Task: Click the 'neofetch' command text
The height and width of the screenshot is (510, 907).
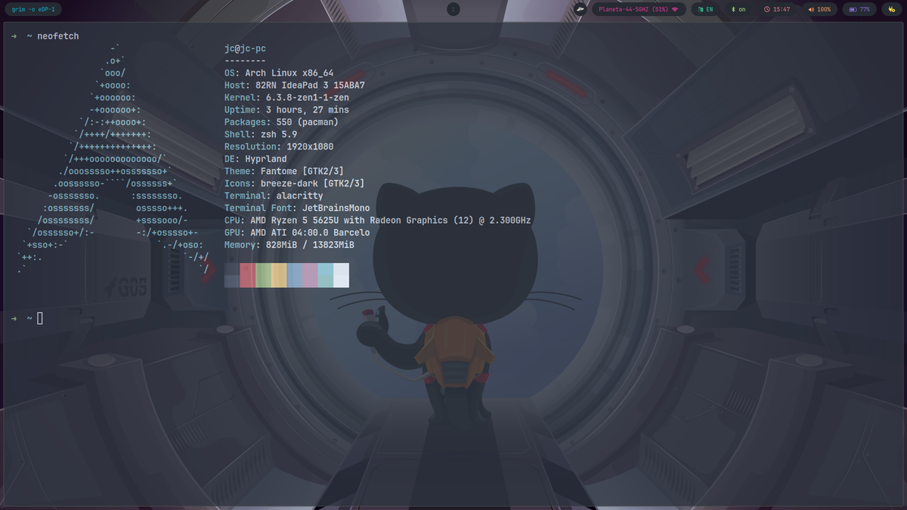Action: pyautogui.click(x=58, y=36)
